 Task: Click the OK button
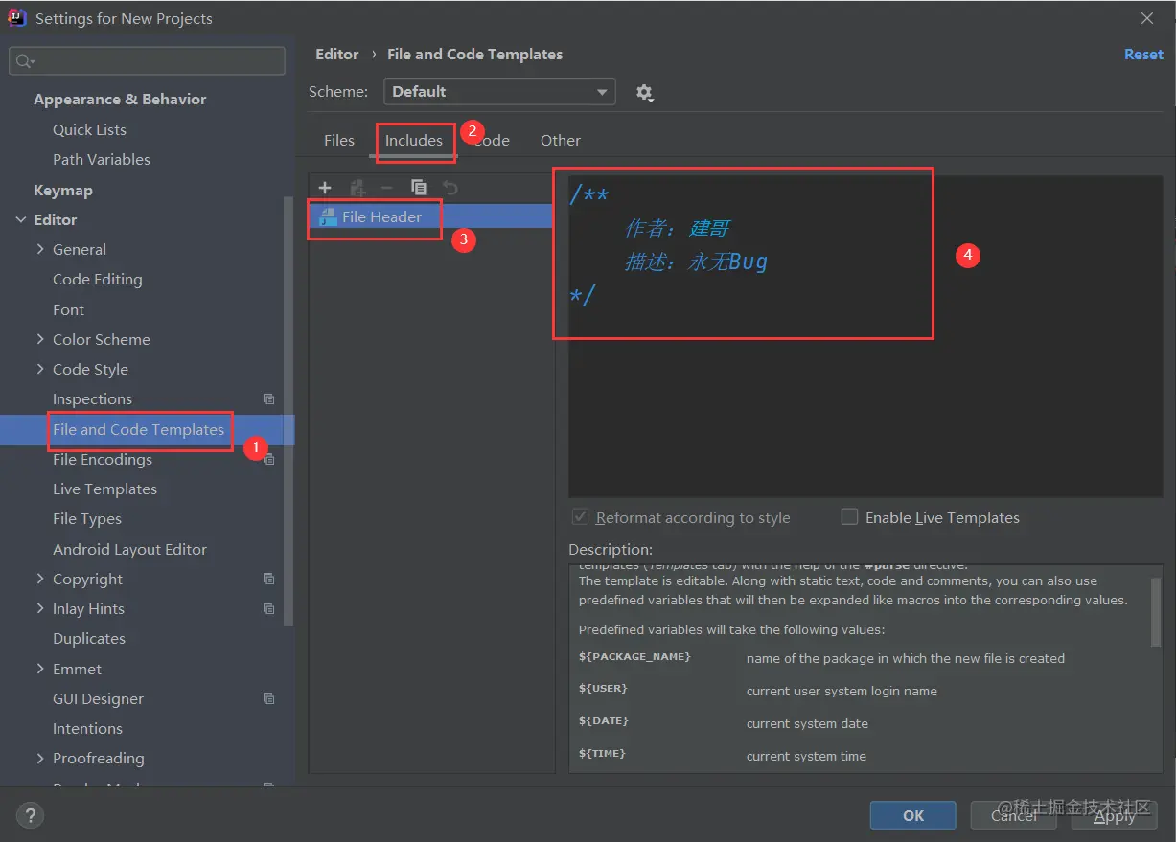click(913, 816)
